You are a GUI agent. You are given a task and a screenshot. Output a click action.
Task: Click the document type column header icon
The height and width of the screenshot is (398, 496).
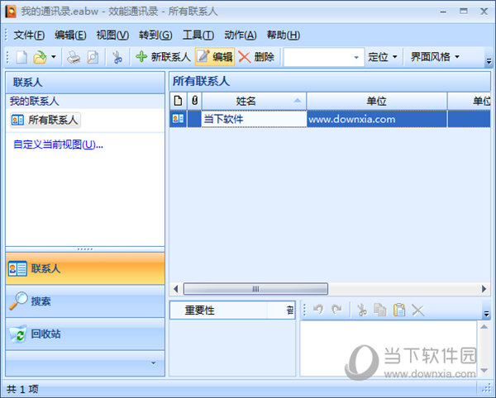point(178,101)
